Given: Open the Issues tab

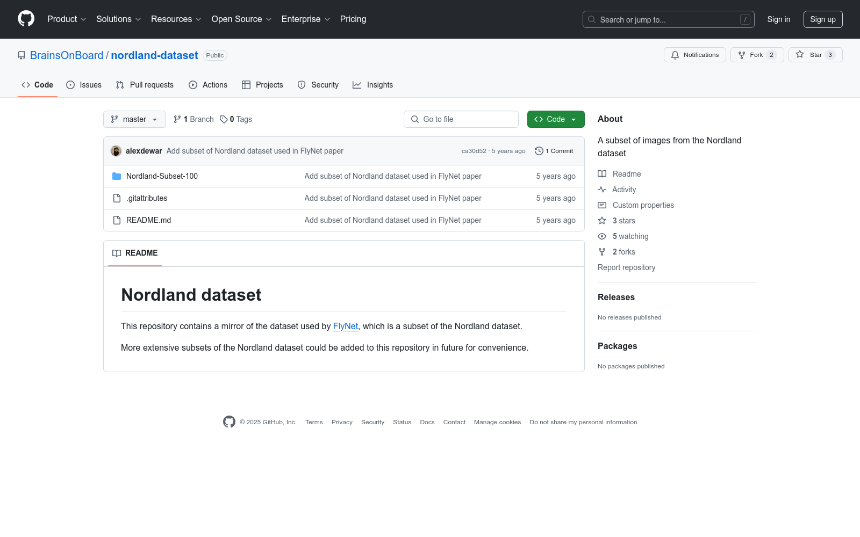Looking at the screenshot, I should pyautogui.click(x=84, y=85).
